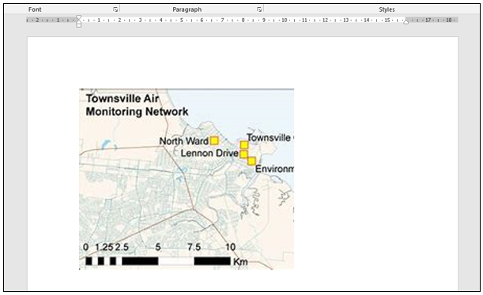Screen dimensions: 483x295
Task: Click the 'Km' scale bar label
Action: pyautogui.click(x=240, y=262)
